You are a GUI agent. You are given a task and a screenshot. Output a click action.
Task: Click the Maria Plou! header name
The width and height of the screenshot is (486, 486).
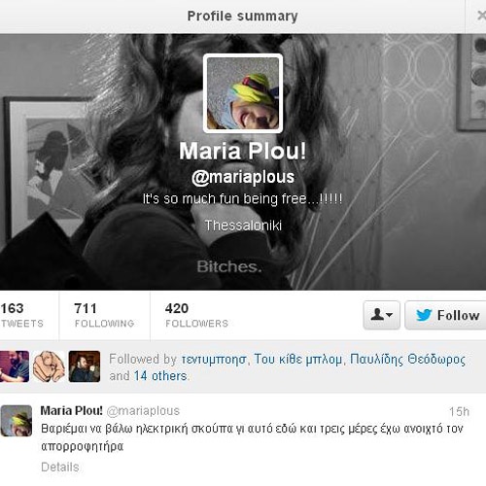coord(243,151)
